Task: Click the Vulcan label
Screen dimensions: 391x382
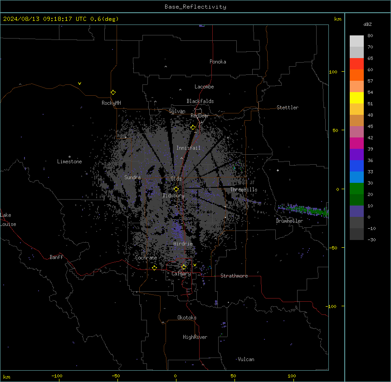Action: pyautogui.click(x=246, y=359)
